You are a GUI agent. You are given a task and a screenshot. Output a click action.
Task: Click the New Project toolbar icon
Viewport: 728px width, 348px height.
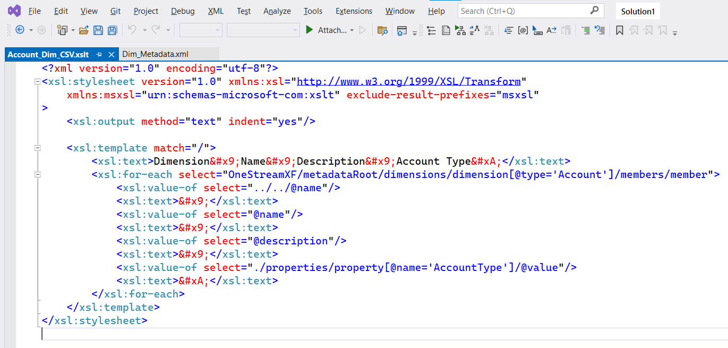point(63,30)
